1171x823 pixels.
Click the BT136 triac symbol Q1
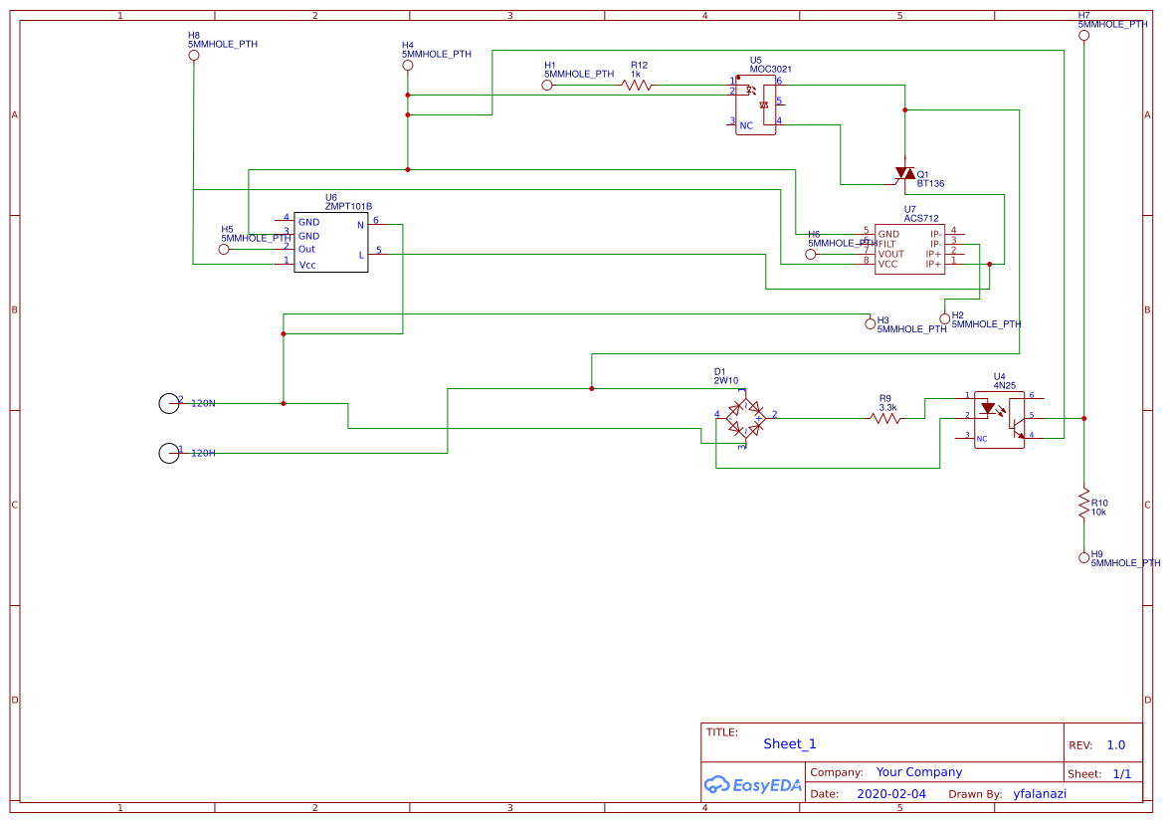pos(903,173)
